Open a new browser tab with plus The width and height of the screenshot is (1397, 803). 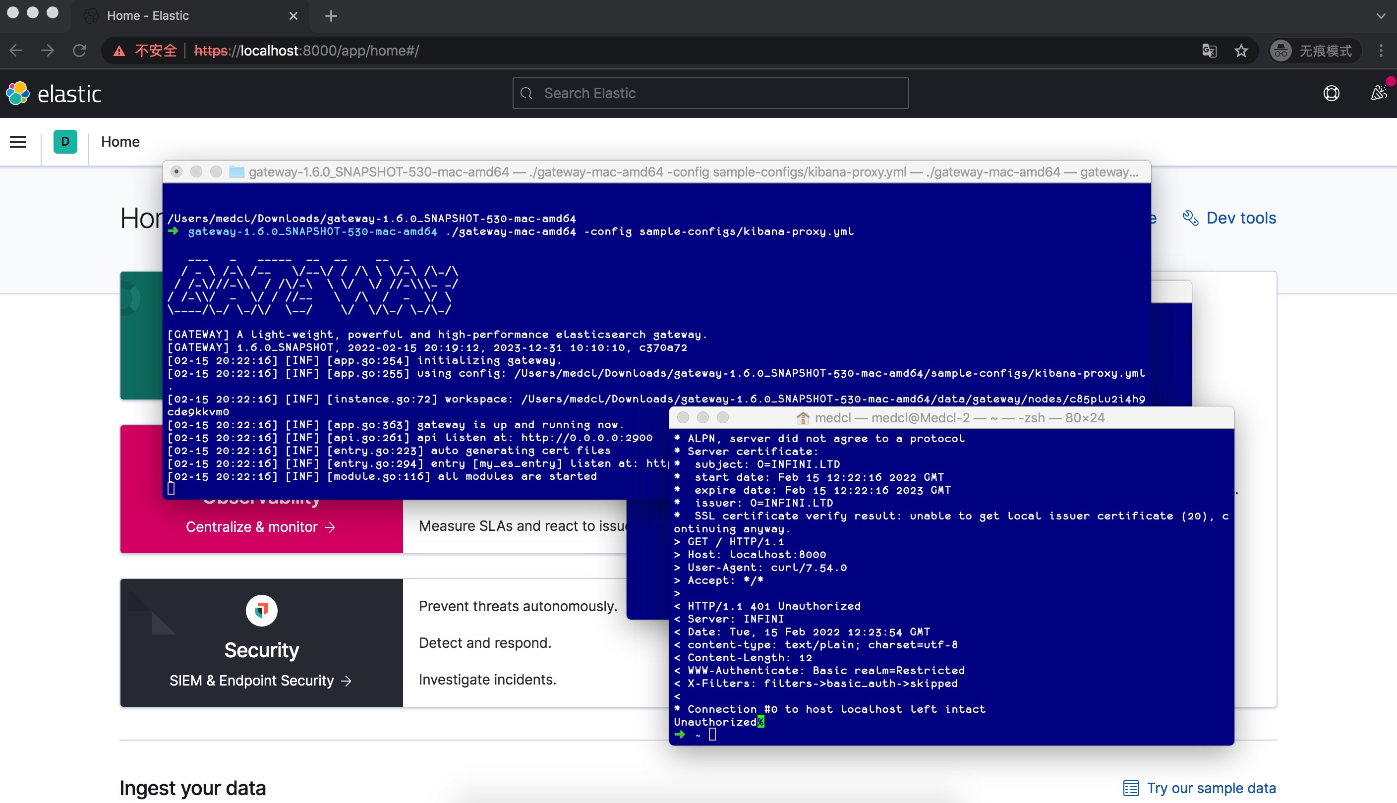[331, 16]
